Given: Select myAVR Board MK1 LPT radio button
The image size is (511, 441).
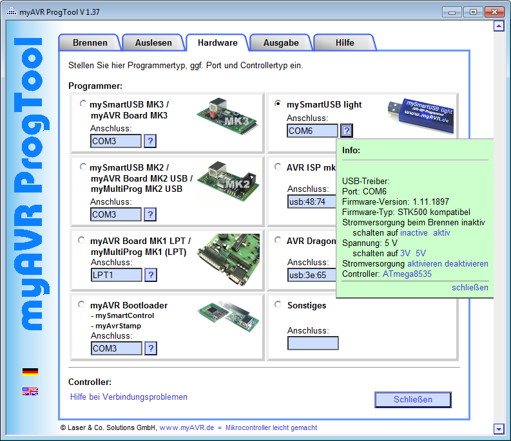Looking at the screenshot, I should pos(82,240).
